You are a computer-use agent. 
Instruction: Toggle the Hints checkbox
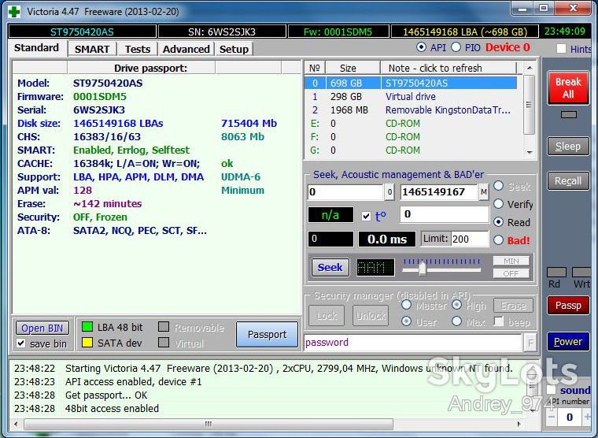[x=561, y=49]
